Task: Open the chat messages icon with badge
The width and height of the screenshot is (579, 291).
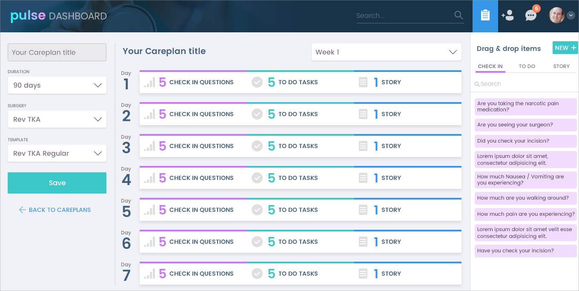Action: [531, 15]
